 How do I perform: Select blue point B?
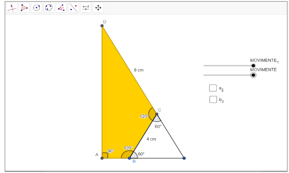point(129,158)
